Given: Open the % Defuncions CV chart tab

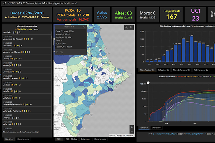Looking at the screenshot, I should point(201,70).
